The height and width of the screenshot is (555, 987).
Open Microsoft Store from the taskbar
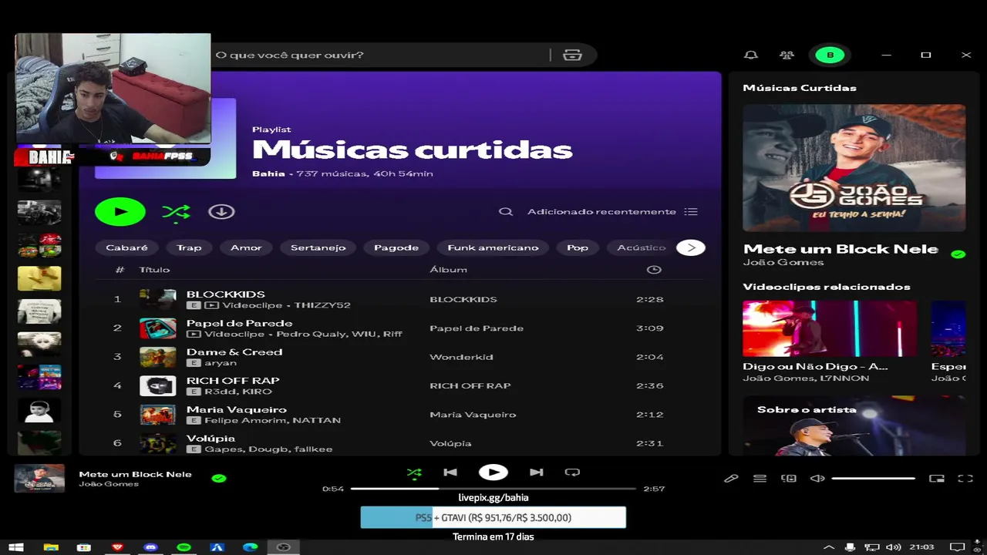click(84, 547)
